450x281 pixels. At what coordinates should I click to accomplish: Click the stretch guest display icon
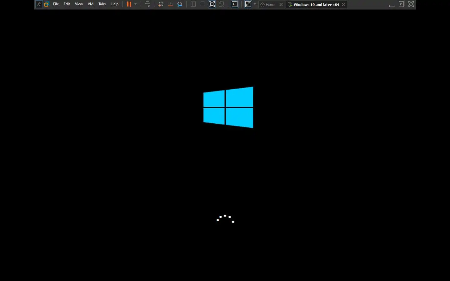click(x=248, y=4)
